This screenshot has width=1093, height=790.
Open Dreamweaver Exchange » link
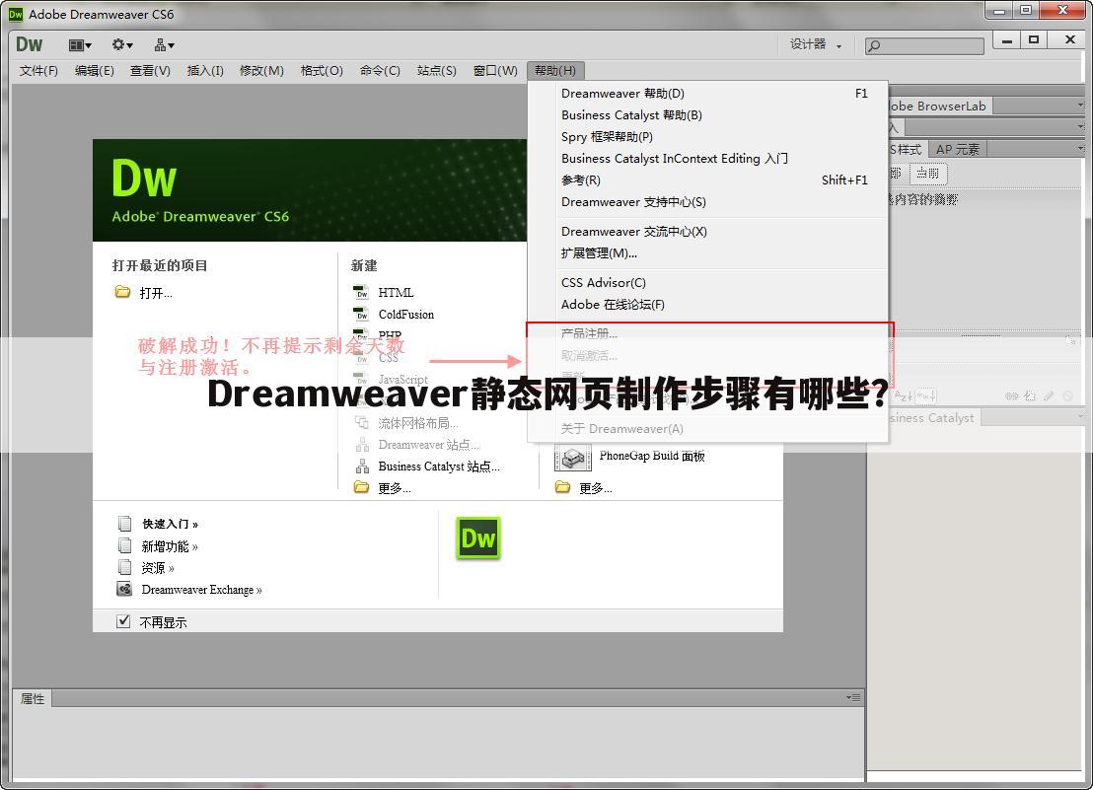201,590
